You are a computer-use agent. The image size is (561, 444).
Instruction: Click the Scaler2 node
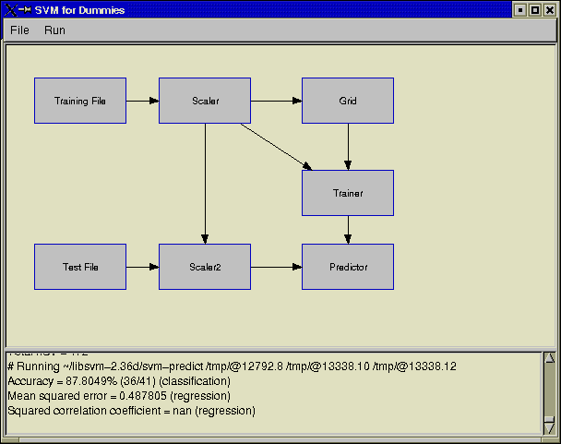tap(205, 267)
